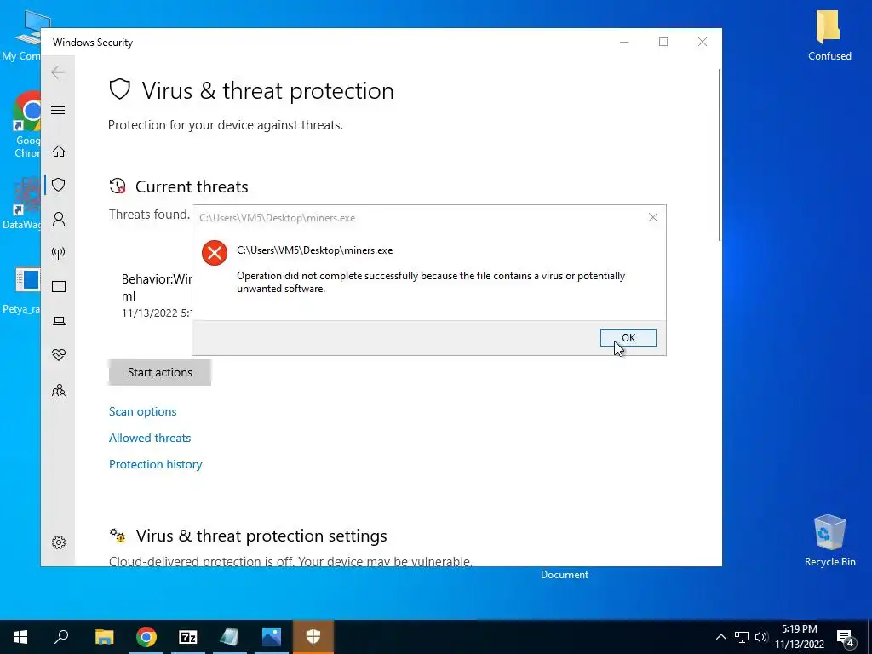Maximize the Windows Security window
Screen dimensions: 872x654
pos(663,42)
